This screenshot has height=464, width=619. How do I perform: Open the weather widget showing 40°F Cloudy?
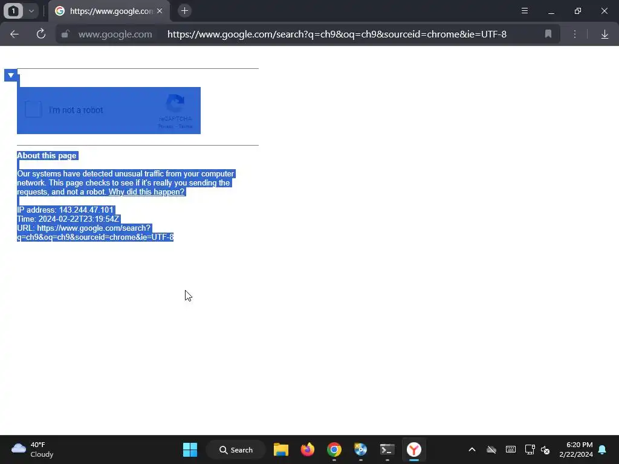click(x=32, y=449)
